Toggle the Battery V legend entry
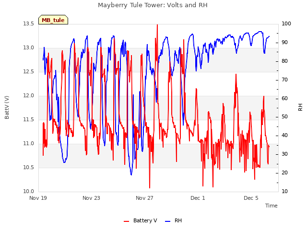Screen dimensions: 307x230 point(141,220)
